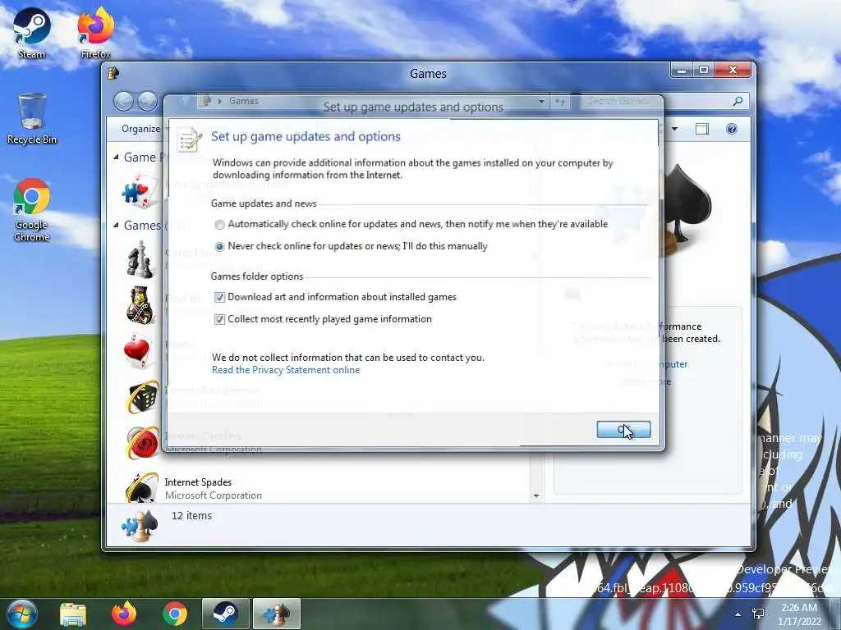Open the Recycle Bin on desktop
This screenshot has width=841, height=630.
point(32,119)
